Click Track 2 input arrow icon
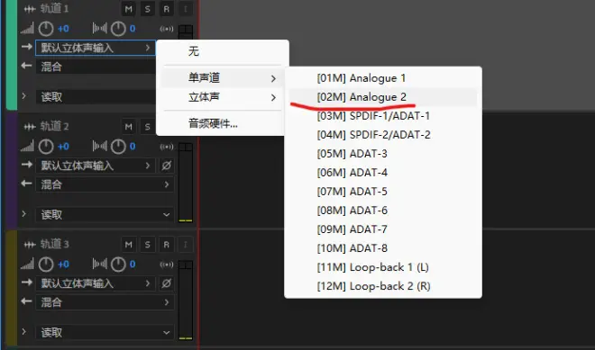Viewport: 595px width, 350px height. (26, 165)
